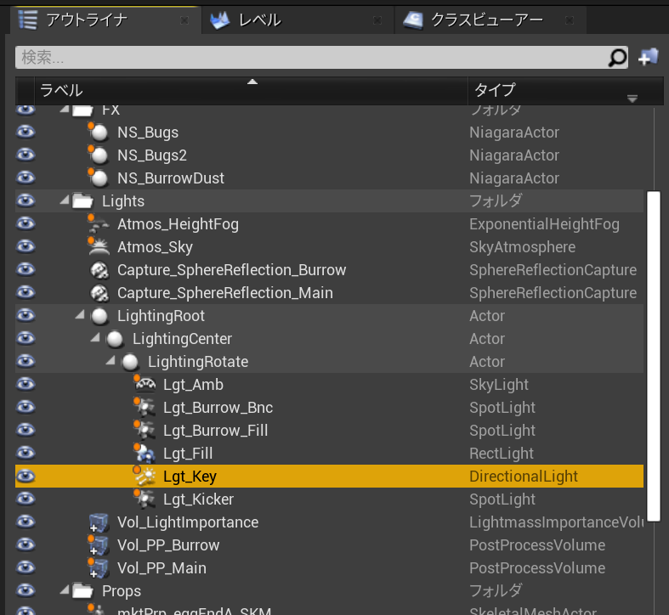
Task: Collapse the Lights folder
Action: click(x=65, y=200)
